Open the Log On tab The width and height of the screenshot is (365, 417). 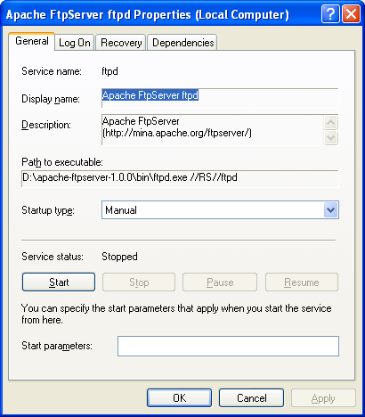click(x=75, y=43)
